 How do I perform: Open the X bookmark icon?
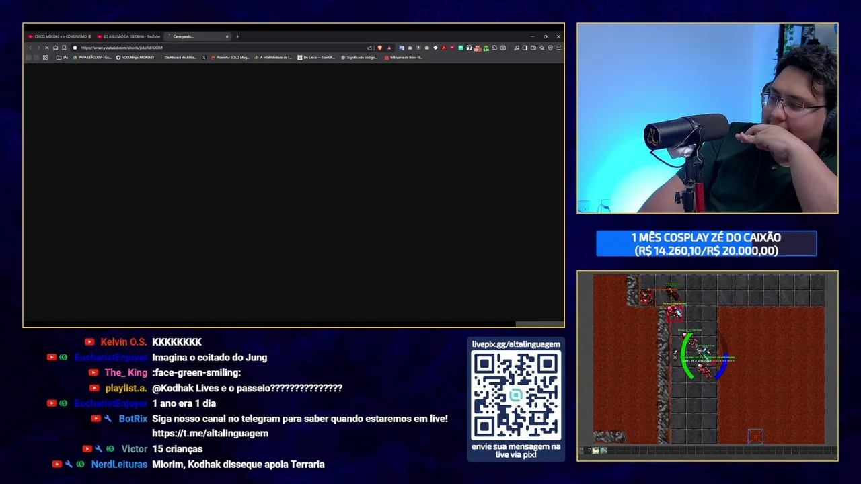pyautogui.click(x=204, y=58)
